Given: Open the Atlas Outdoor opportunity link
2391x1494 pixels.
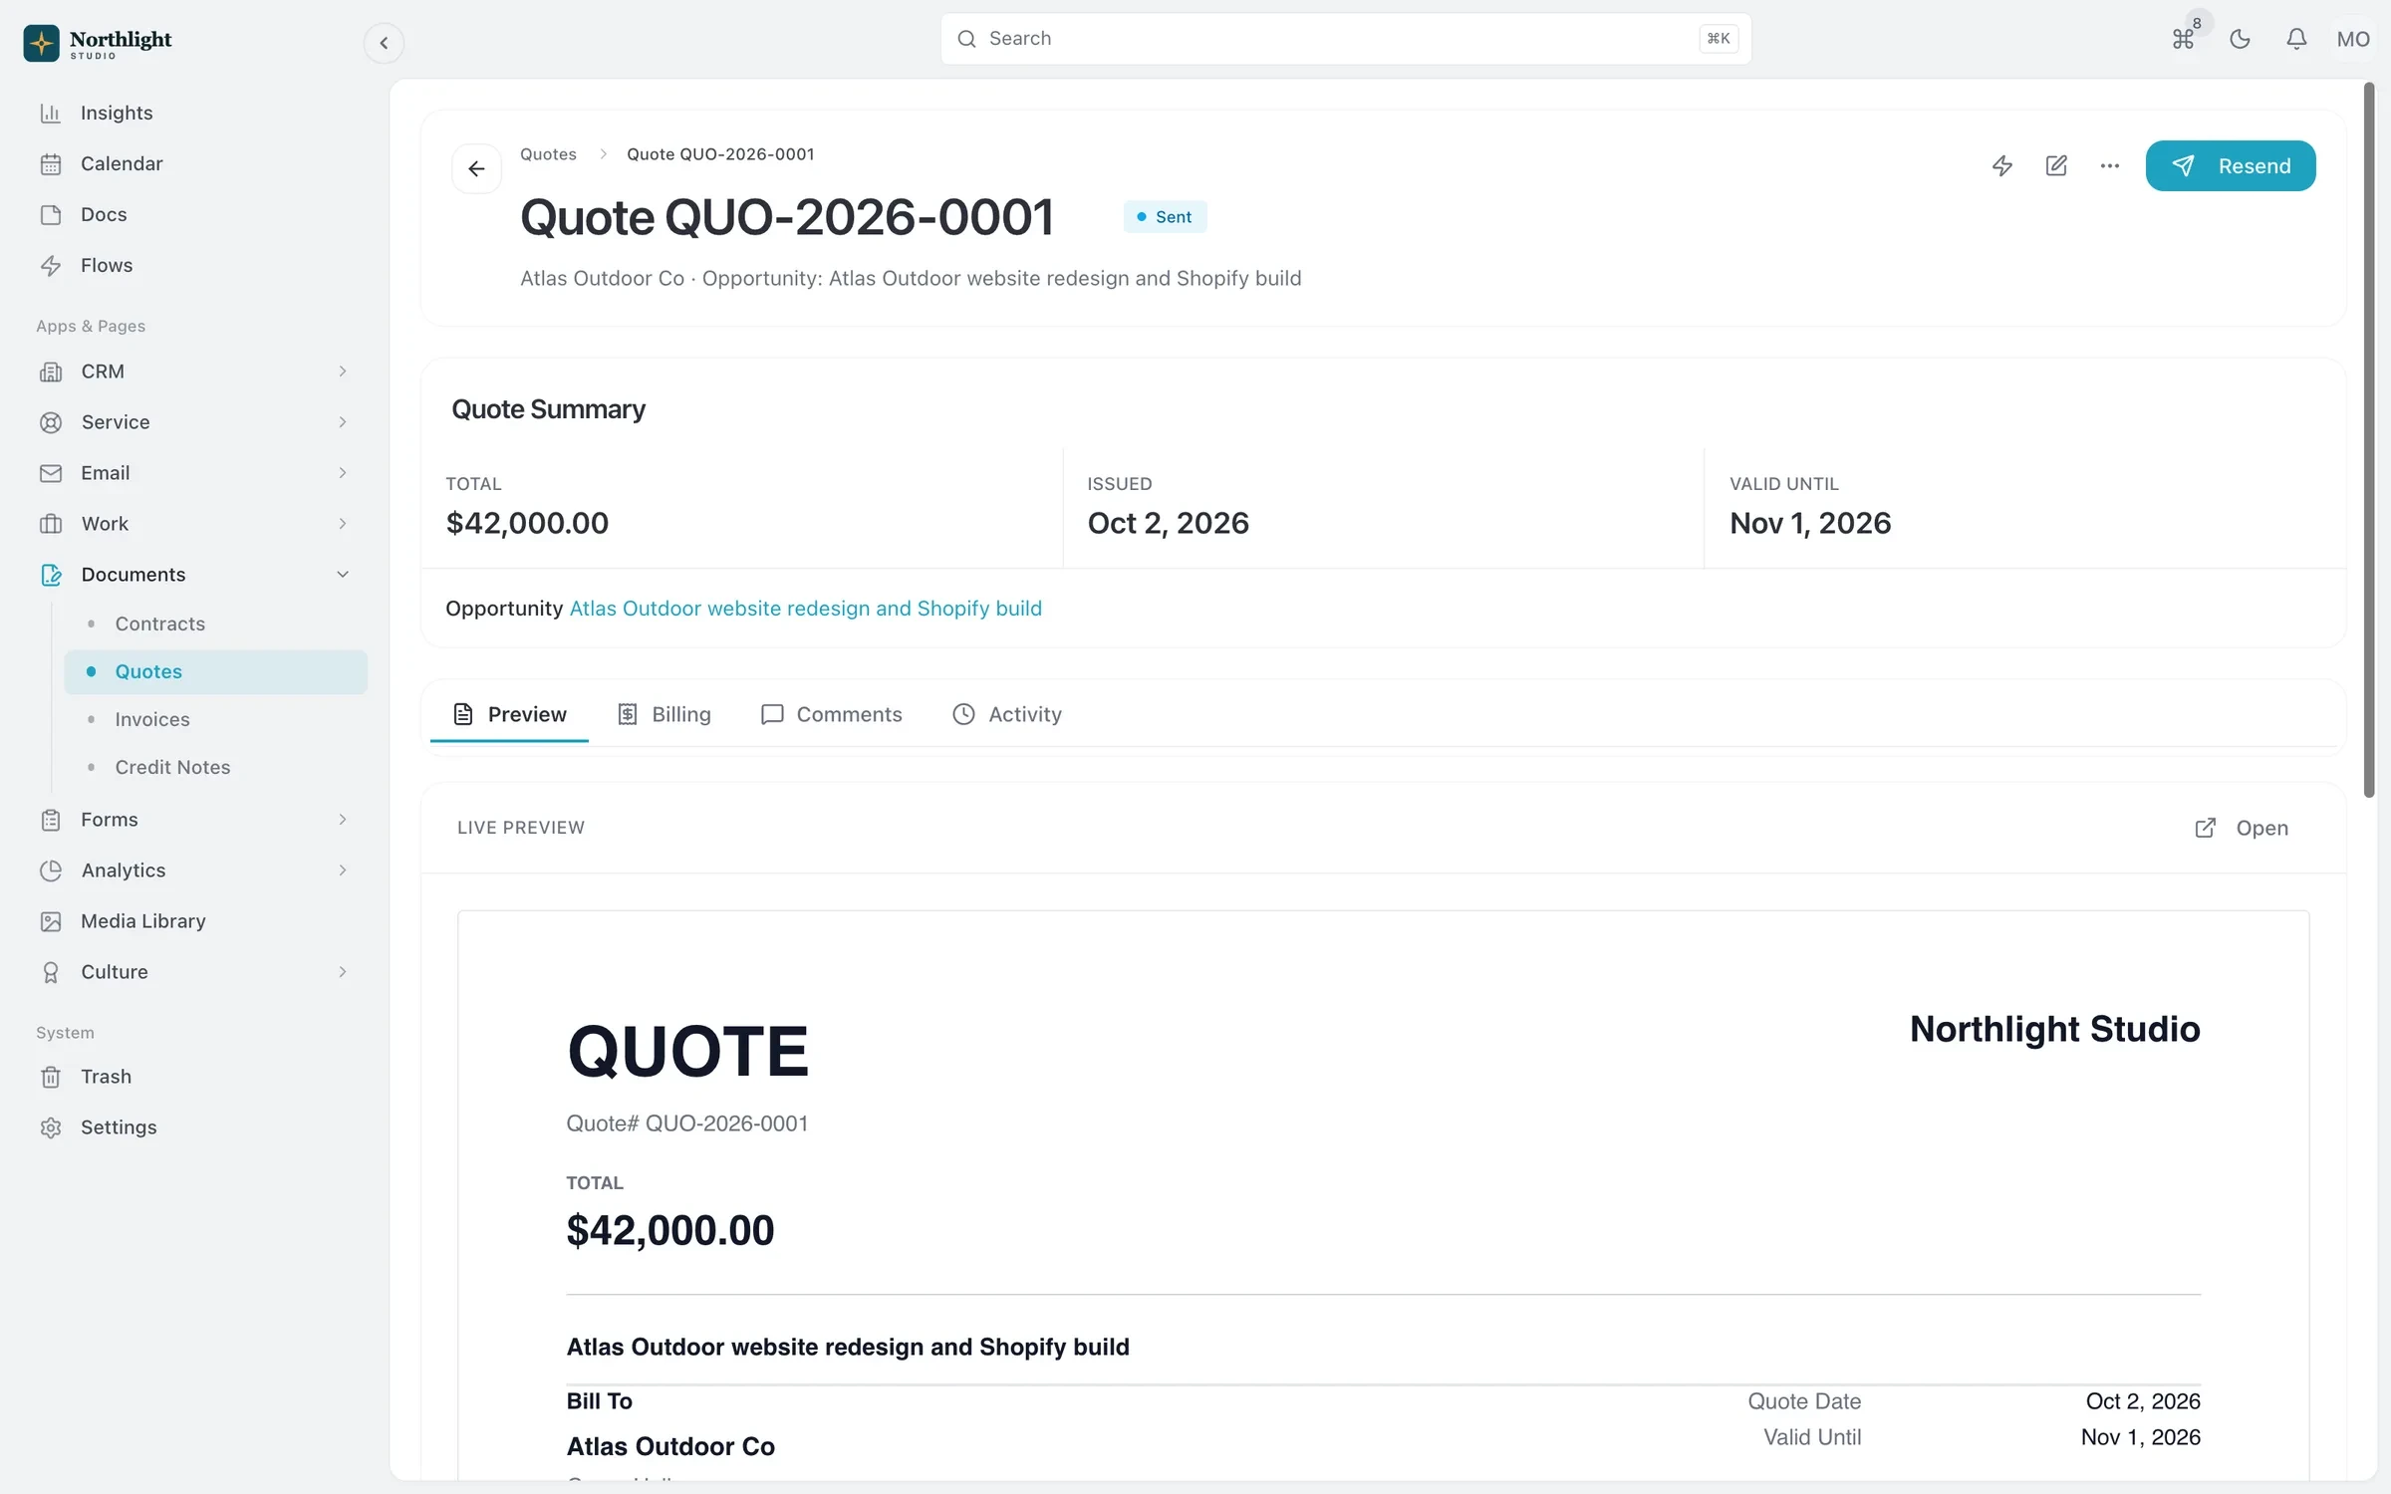Looking at the screenshot, I should click(805, 609).
